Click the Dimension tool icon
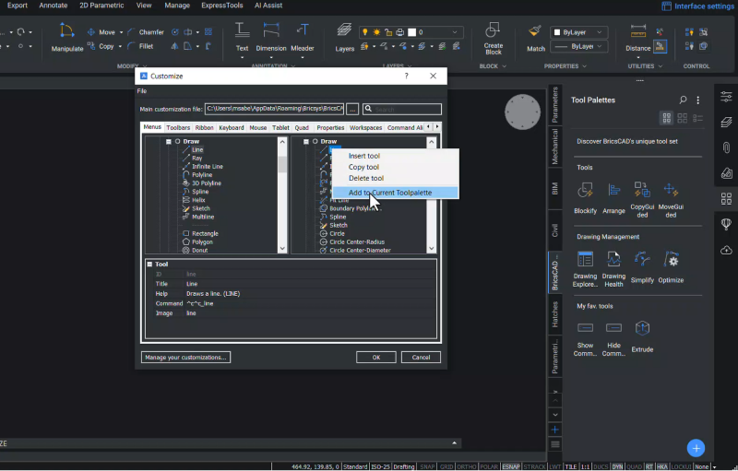This screenshot has height=471, width=738. 271,30
